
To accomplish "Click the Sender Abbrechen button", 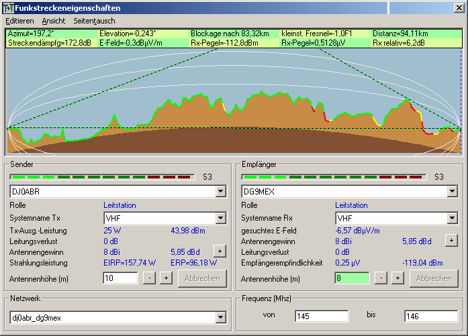I will pos(202,278).
